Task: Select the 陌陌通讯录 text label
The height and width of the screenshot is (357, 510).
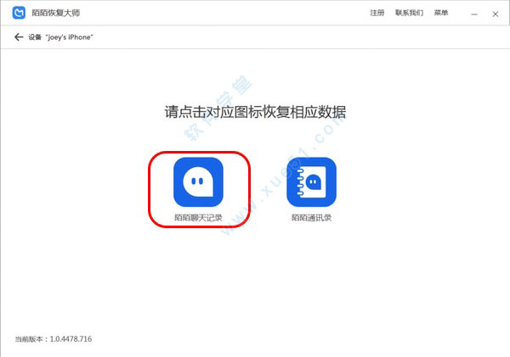Action: point(311,218)
